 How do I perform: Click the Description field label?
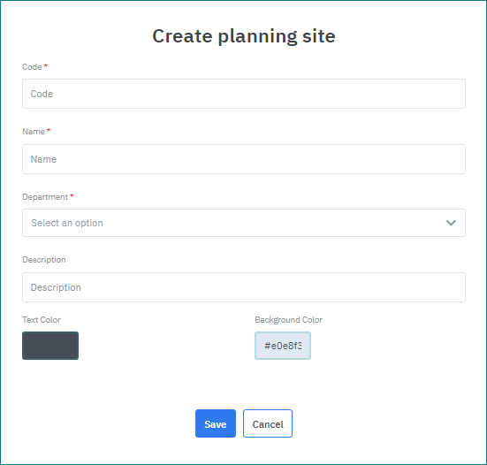pyautogui.click(x=44, y=260)
